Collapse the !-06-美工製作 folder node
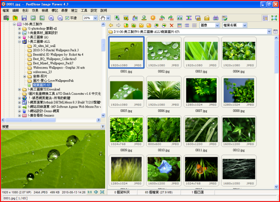The image size is (280, 202). tap(14, 24)
